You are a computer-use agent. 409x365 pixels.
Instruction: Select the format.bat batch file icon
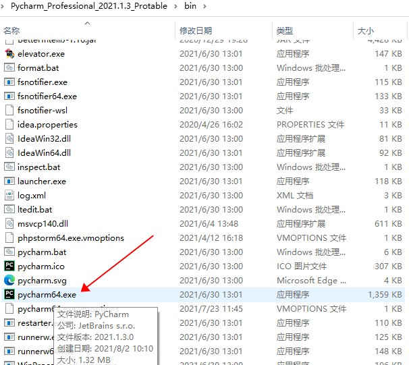click(9, 67)
